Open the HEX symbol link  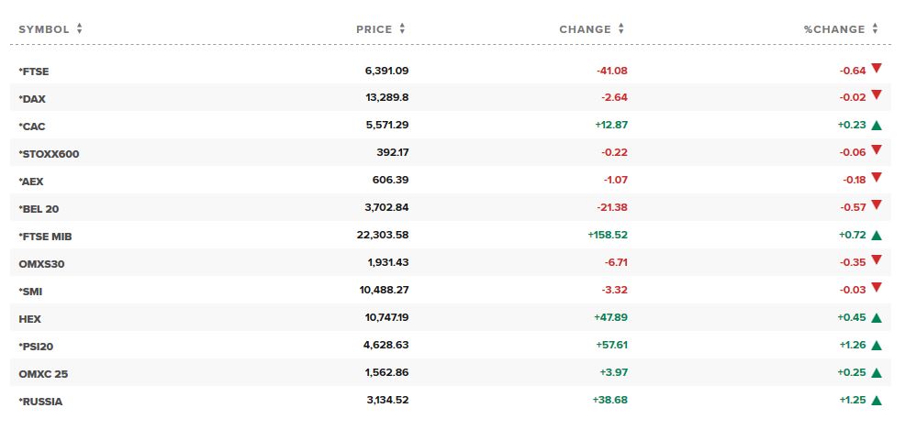point(30,319)
